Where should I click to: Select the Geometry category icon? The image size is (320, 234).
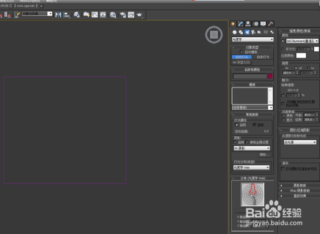point(235,32)
